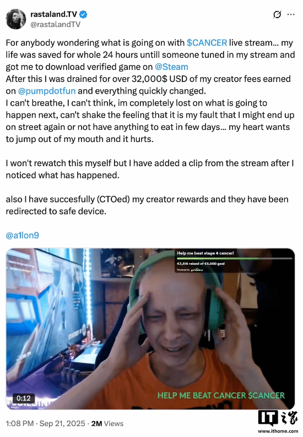Click the 'Help me beat stage 4 cancer!' overlay

click(x=205, y=253)
